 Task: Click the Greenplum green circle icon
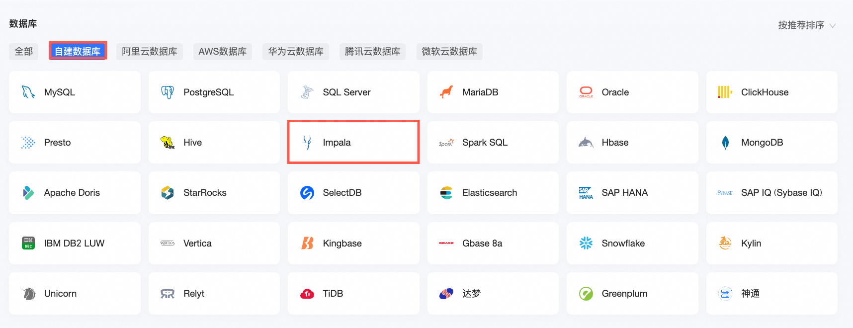coord(586,294)
